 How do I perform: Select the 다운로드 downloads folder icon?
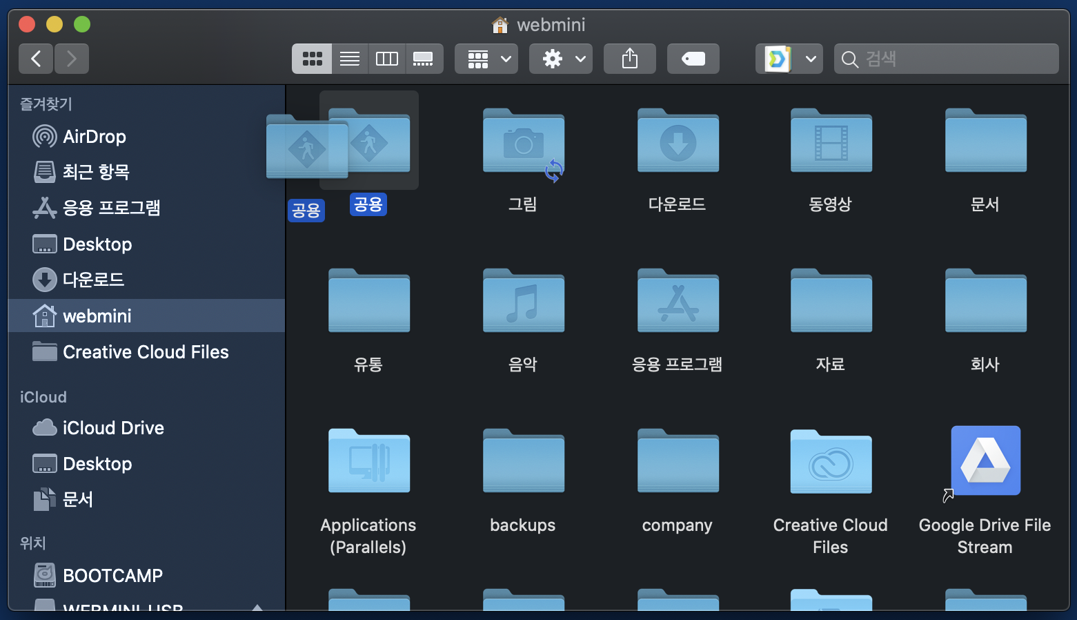(678, 140)
